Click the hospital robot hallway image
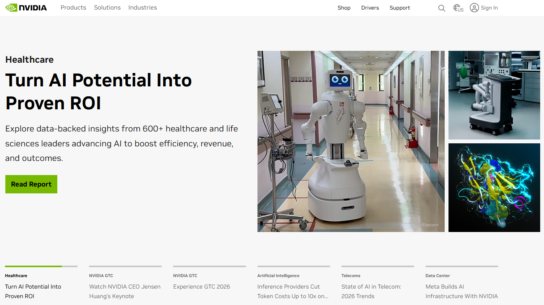 click(351, 141)
